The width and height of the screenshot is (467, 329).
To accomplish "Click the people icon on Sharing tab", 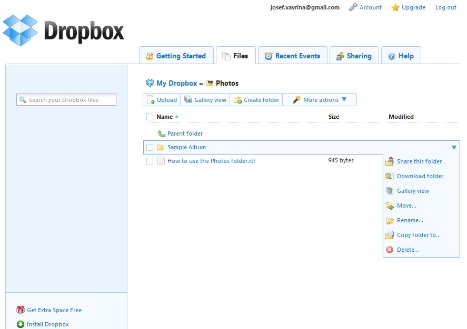I will 340,56.
